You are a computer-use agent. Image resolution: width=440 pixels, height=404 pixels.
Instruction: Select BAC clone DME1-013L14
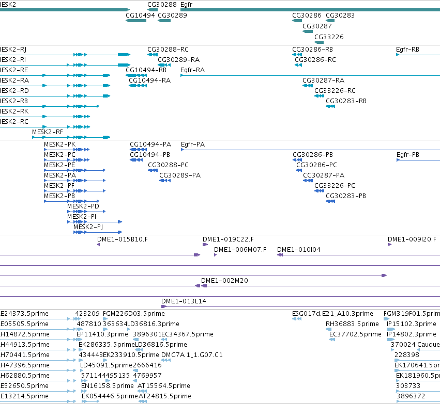[x=184, y=301]
